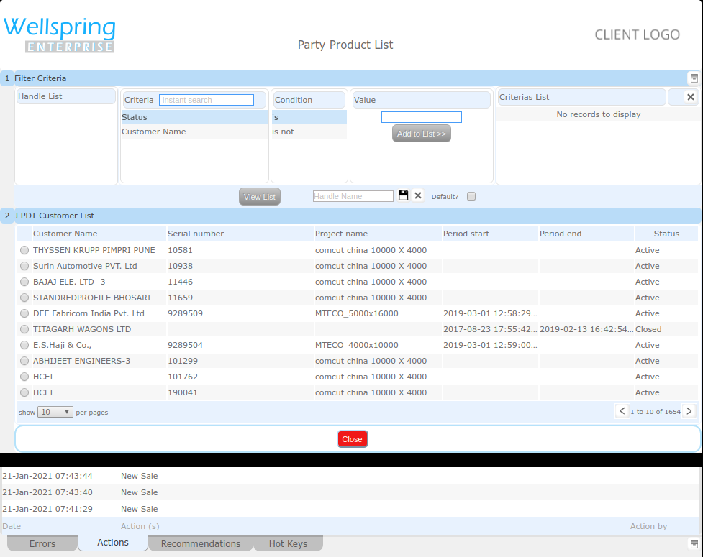
Task: Choose 'is not' from the Condition list
Action: point(309,132)
